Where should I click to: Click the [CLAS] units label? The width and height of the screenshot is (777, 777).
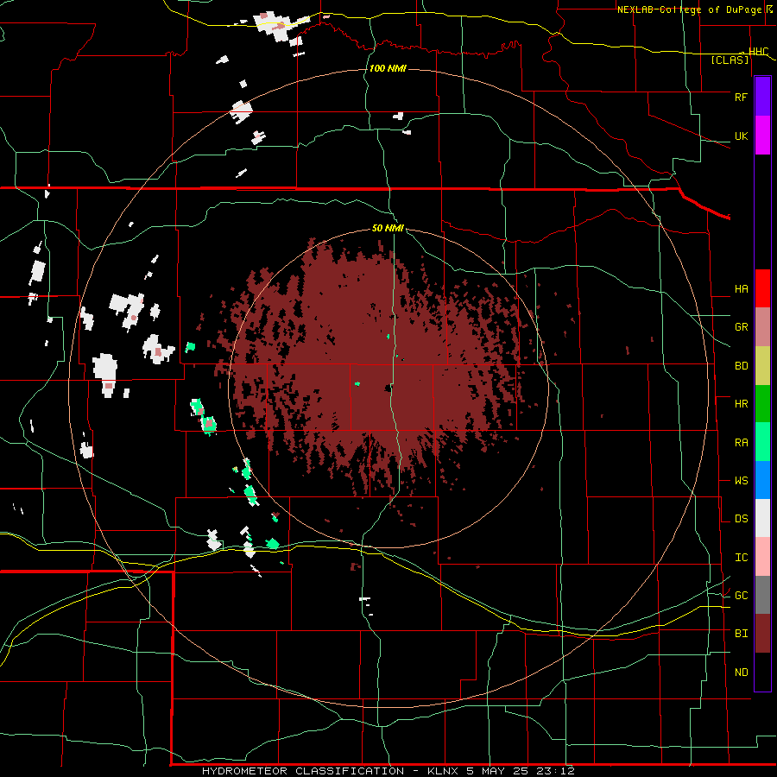tap(730, 60)
